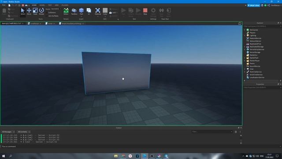This screenshot has width=282, height=159.
Task: Open the Mode dropdown
Action: coord(56,9)
